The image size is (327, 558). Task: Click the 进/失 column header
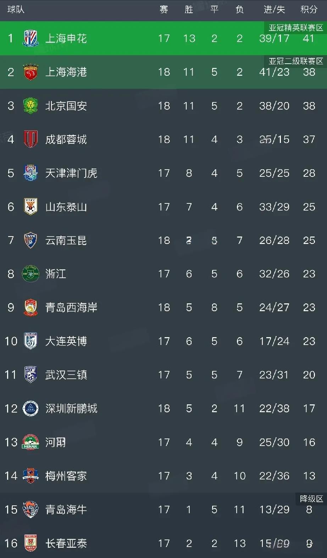274,10
